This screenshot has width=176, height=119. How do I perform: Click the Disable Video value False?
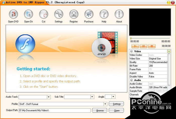[158, 76]
